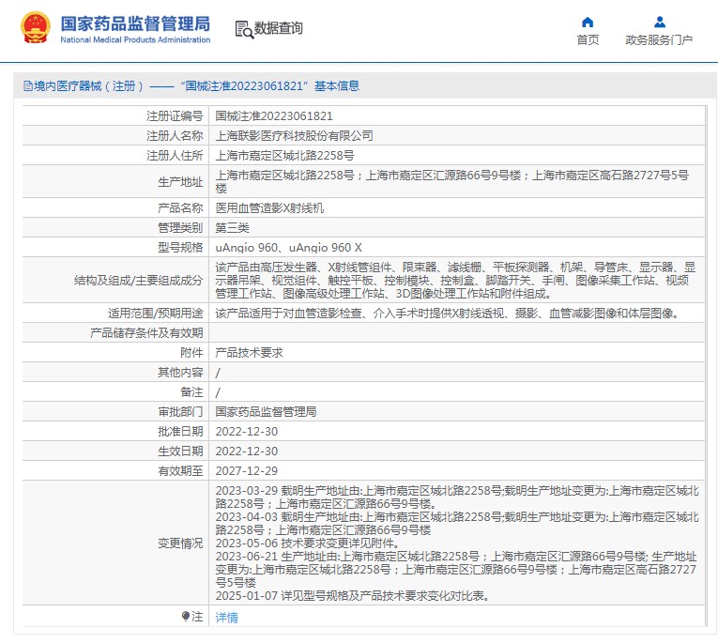Click the 首页 house icon
Screen dimensions: 718x643
(x=588, y=22)
